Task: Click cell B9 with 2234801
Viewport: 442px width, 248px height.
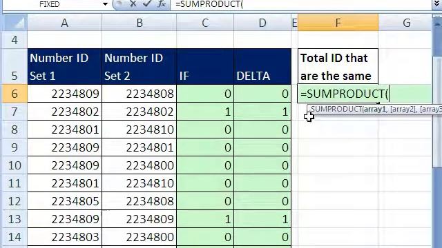Action: pos(140,147)
